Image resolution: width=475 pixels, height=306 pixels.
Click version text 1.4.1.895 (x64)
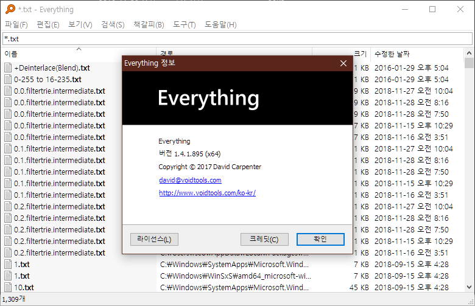(197, 154)
